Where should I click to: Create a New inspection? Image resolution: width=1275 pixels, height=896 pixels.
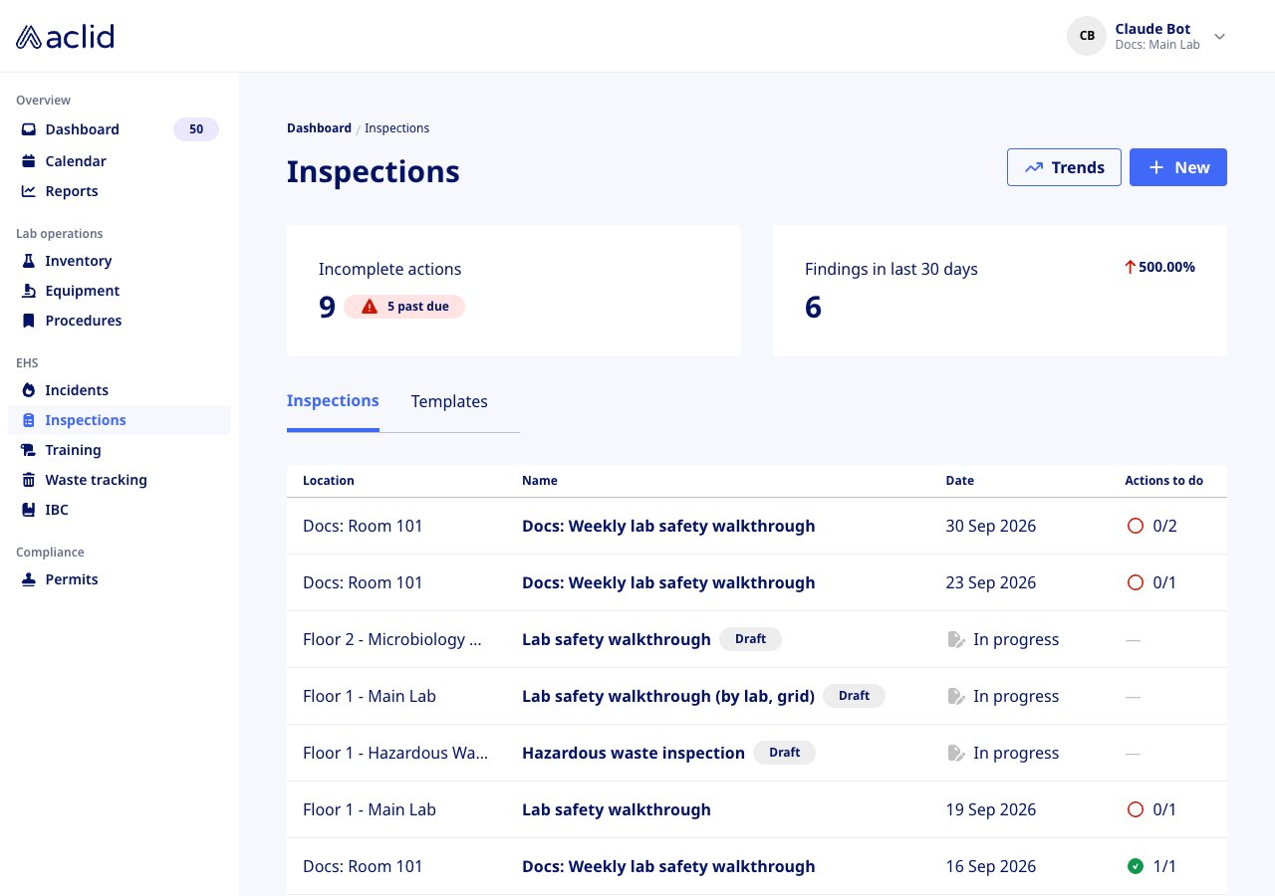1178,167
